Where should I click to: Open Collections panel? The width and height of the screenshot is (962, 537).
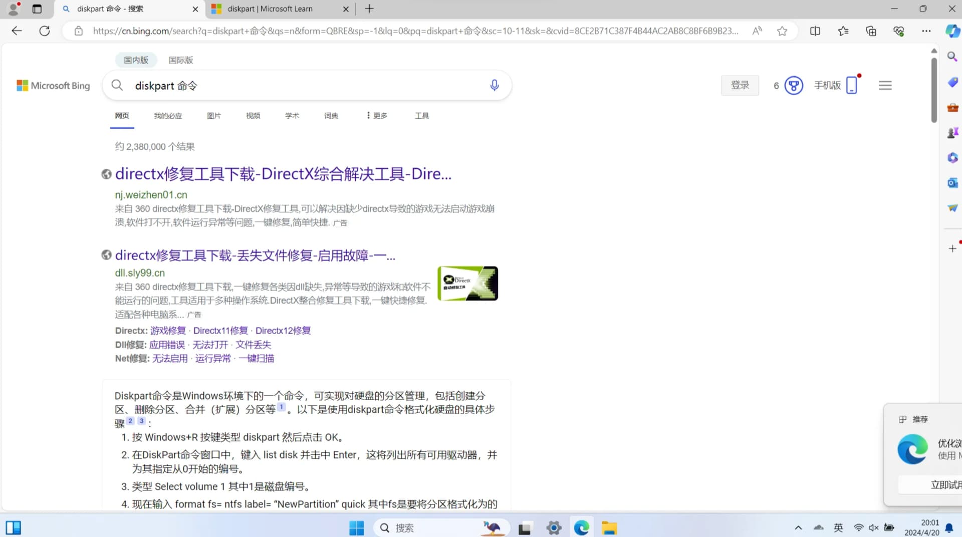coord(871,31)
